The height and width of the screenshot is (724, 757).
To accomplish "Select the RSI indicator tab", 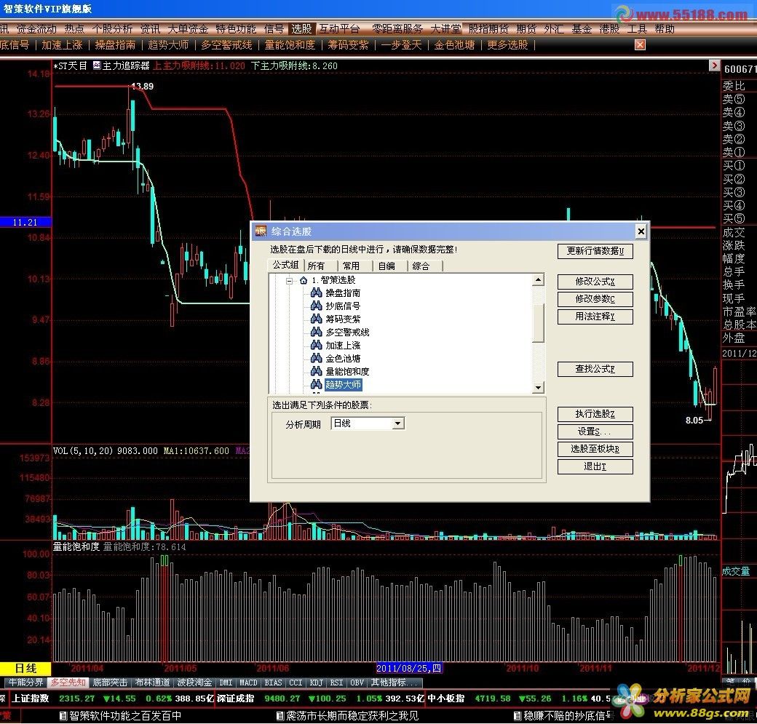I will (336, 683).
